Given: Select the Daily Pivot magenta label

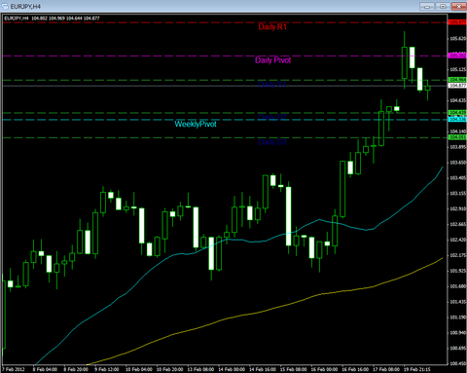Looking at the screenshot, I should click(272, 60).
